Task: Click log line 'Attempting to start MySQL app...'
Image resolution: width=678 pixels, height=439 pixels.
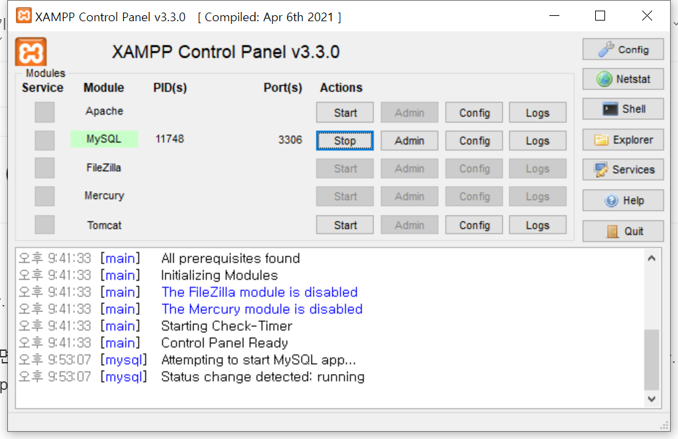Action: (258, 360)
